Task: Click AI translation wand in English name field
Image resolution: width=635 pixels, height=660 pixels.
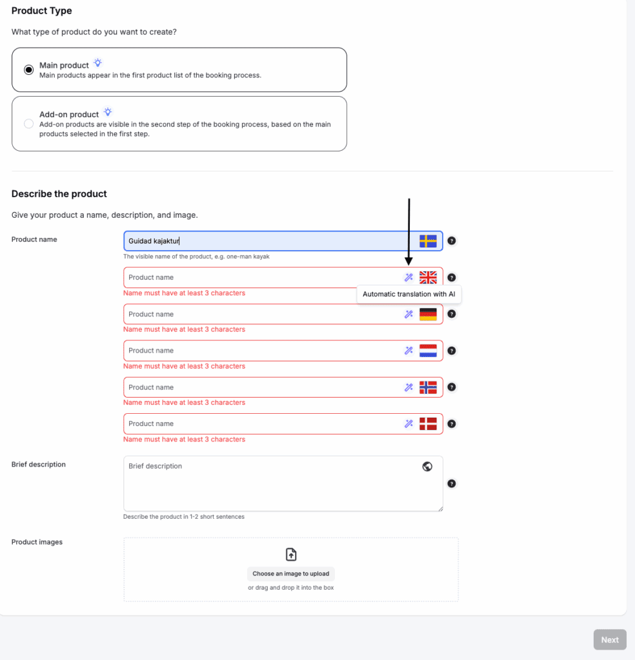Action: coord(408,278)
